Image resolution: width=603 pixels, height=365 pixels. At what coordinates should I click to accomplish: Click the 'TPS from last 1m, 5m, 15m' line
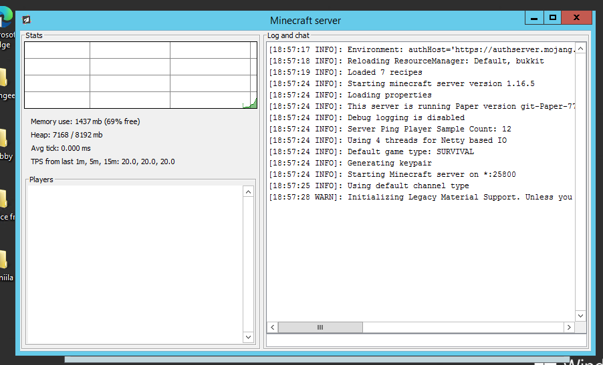coord(103,161)
